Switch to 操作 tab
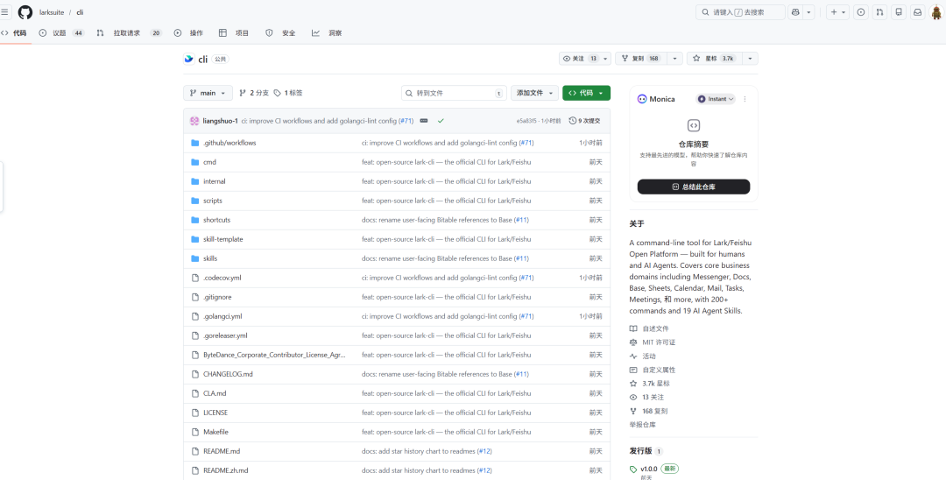Image resolution: width=946 pixels, height=480 pixels. 189,33
